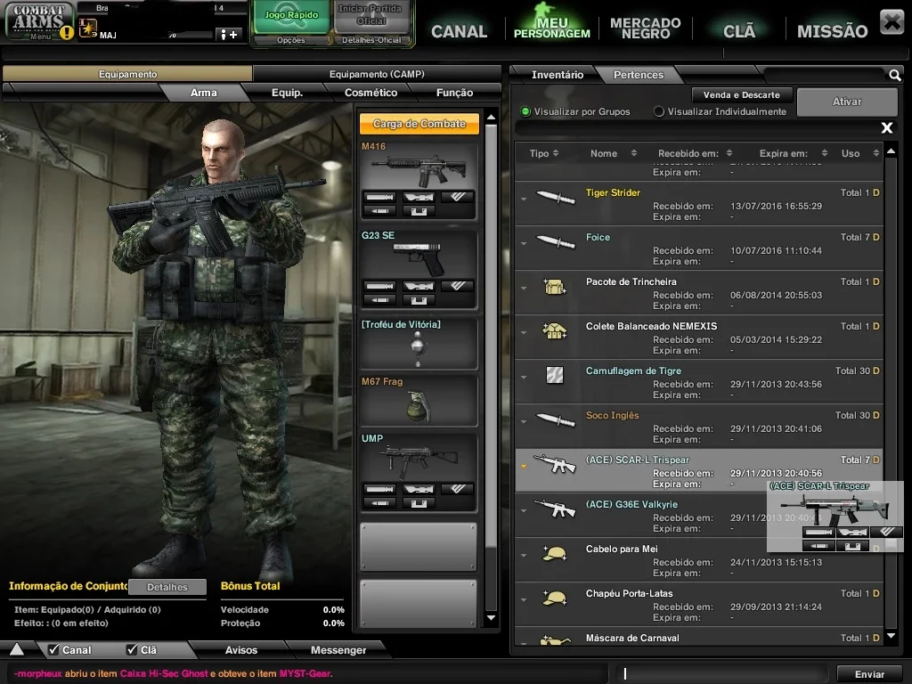The width and height of the screenshot is (912, 684).
Task: Click the Carga de Combate button
Action: (x=419, y=123)
